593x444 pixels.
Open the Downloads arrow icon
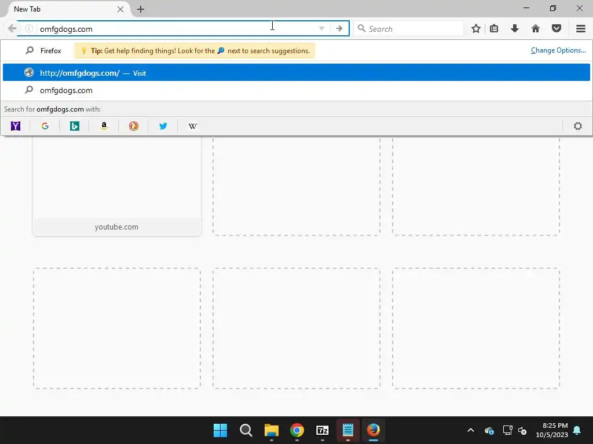(x=514, y=29)
